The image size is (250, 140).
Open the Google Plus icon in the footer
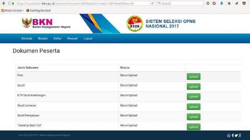coord(240,135)
